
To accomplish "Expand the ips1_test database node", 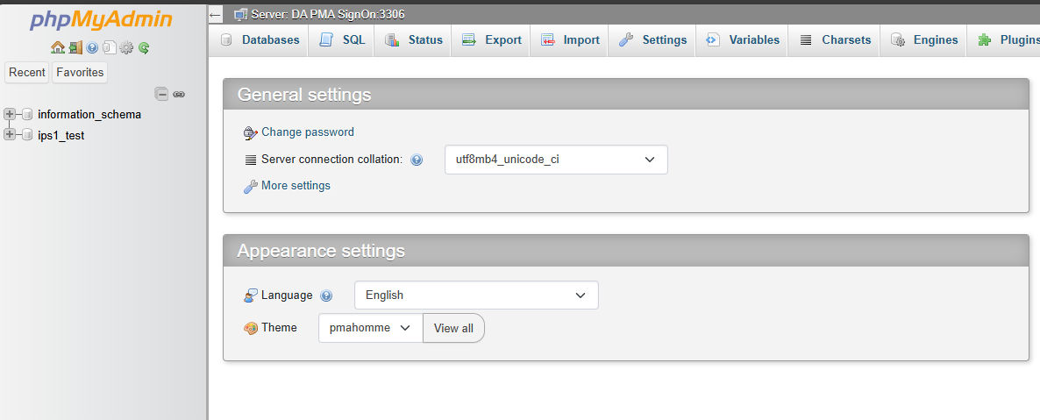I will point(10,135).
